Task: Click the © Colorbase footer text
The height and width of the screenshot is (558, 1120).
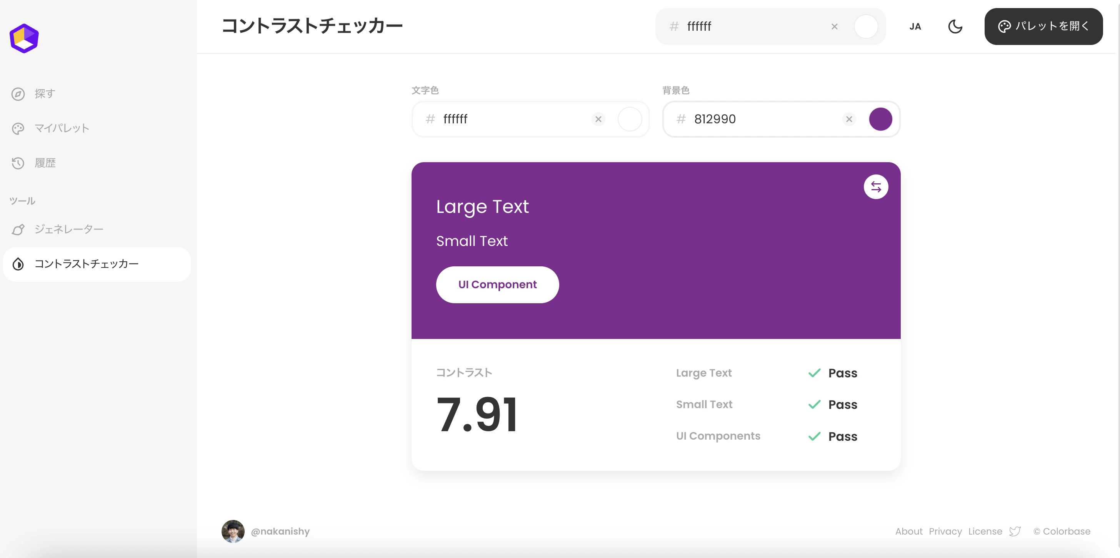Action: coord(1062,531)
